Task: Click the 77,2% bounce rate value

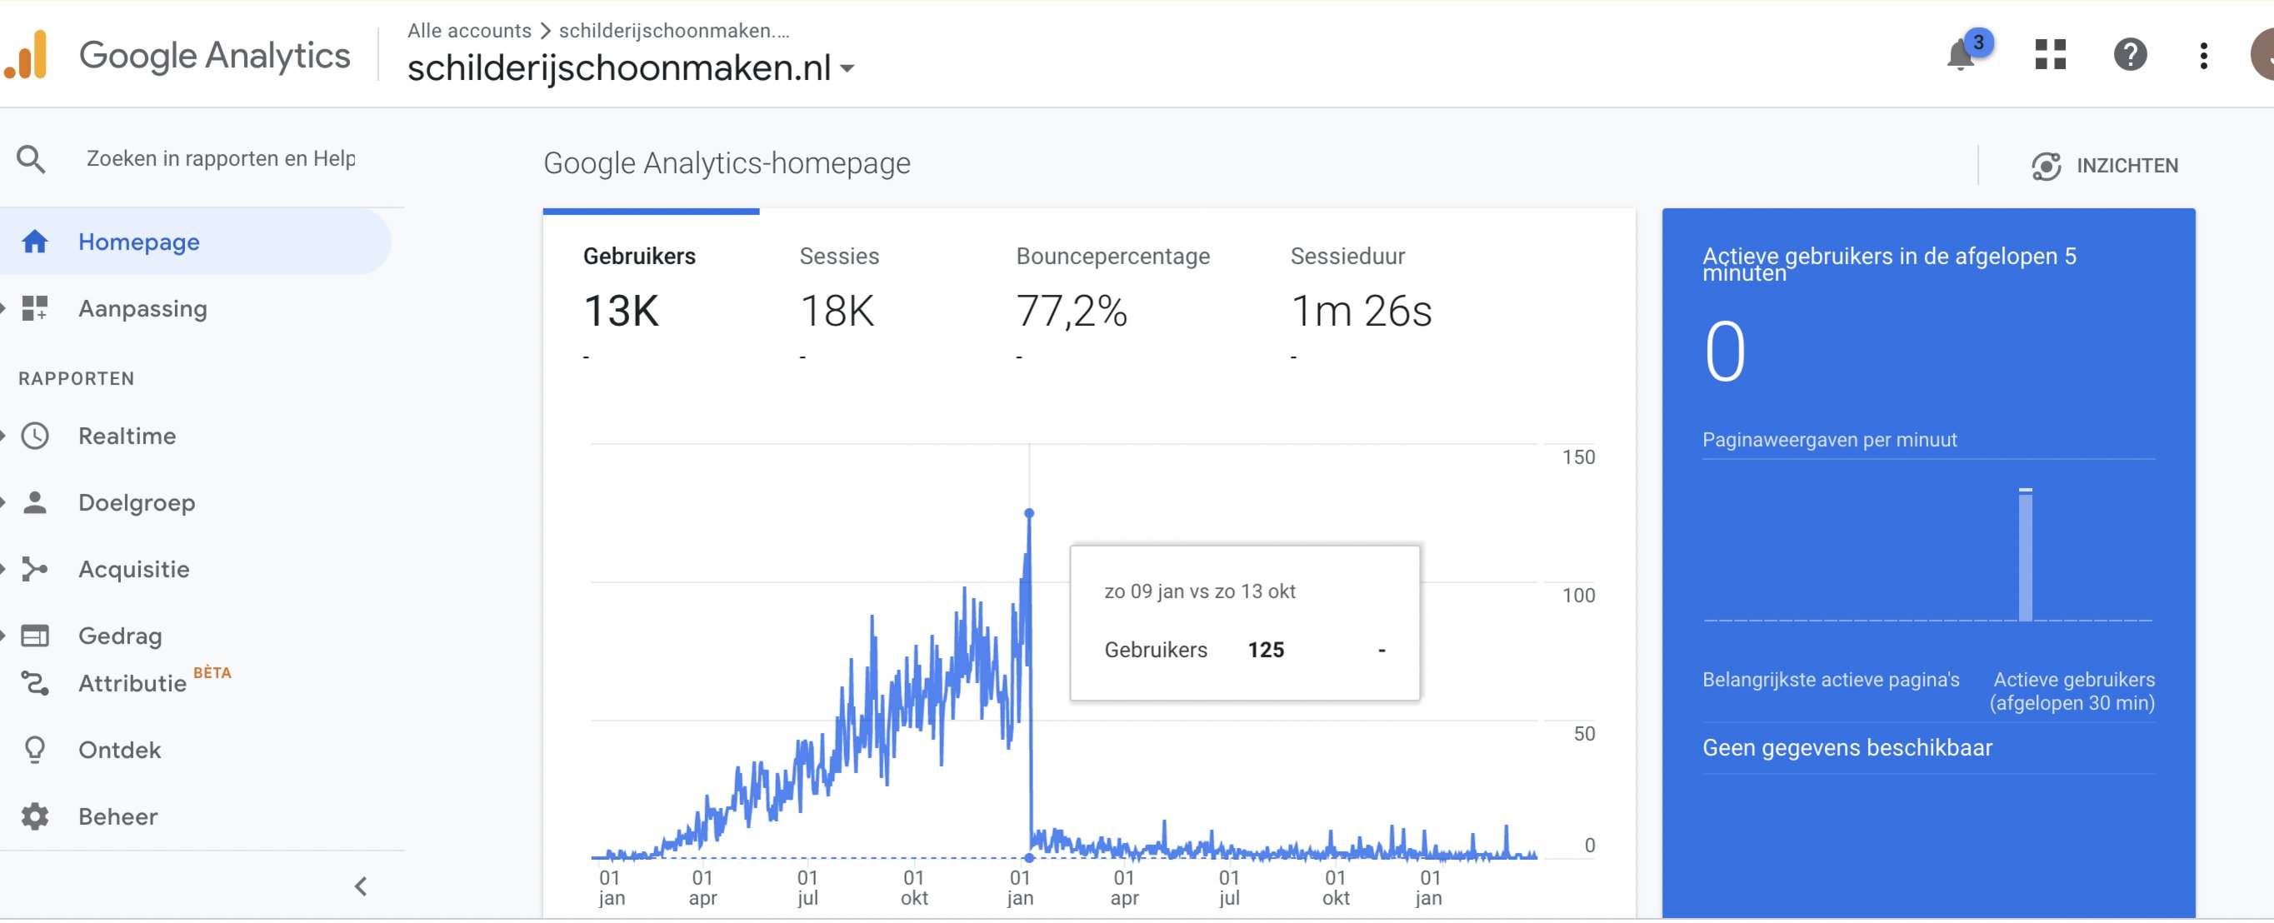Action: tap(1072, 311)
